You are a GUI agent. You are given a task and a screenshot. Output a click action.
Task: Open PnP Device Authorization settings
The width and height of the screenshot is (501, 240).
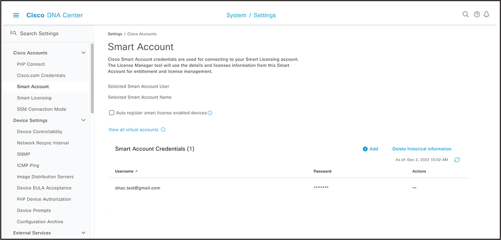click(x=44, y=199)
